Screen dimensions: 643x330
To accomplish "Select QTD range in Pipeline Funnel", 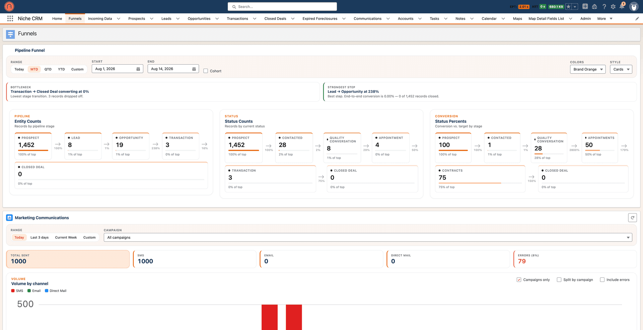I will [48, 69].
